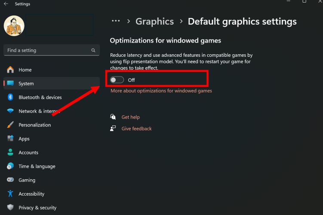Maximize the Settings window
The width and height of the screenshot is (323, 215).
point(304,1)
